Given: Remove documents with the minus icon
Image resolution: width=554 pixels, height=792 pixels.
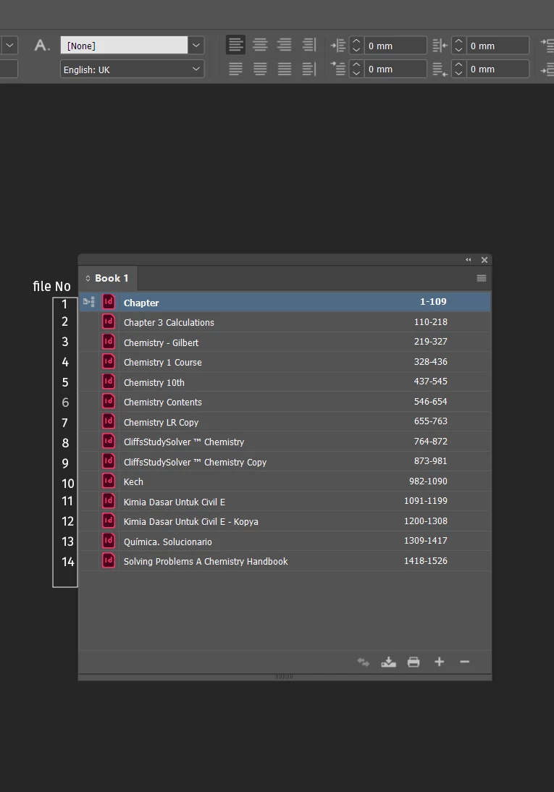Looking at the screenshot, I should [x=464, y=662].
